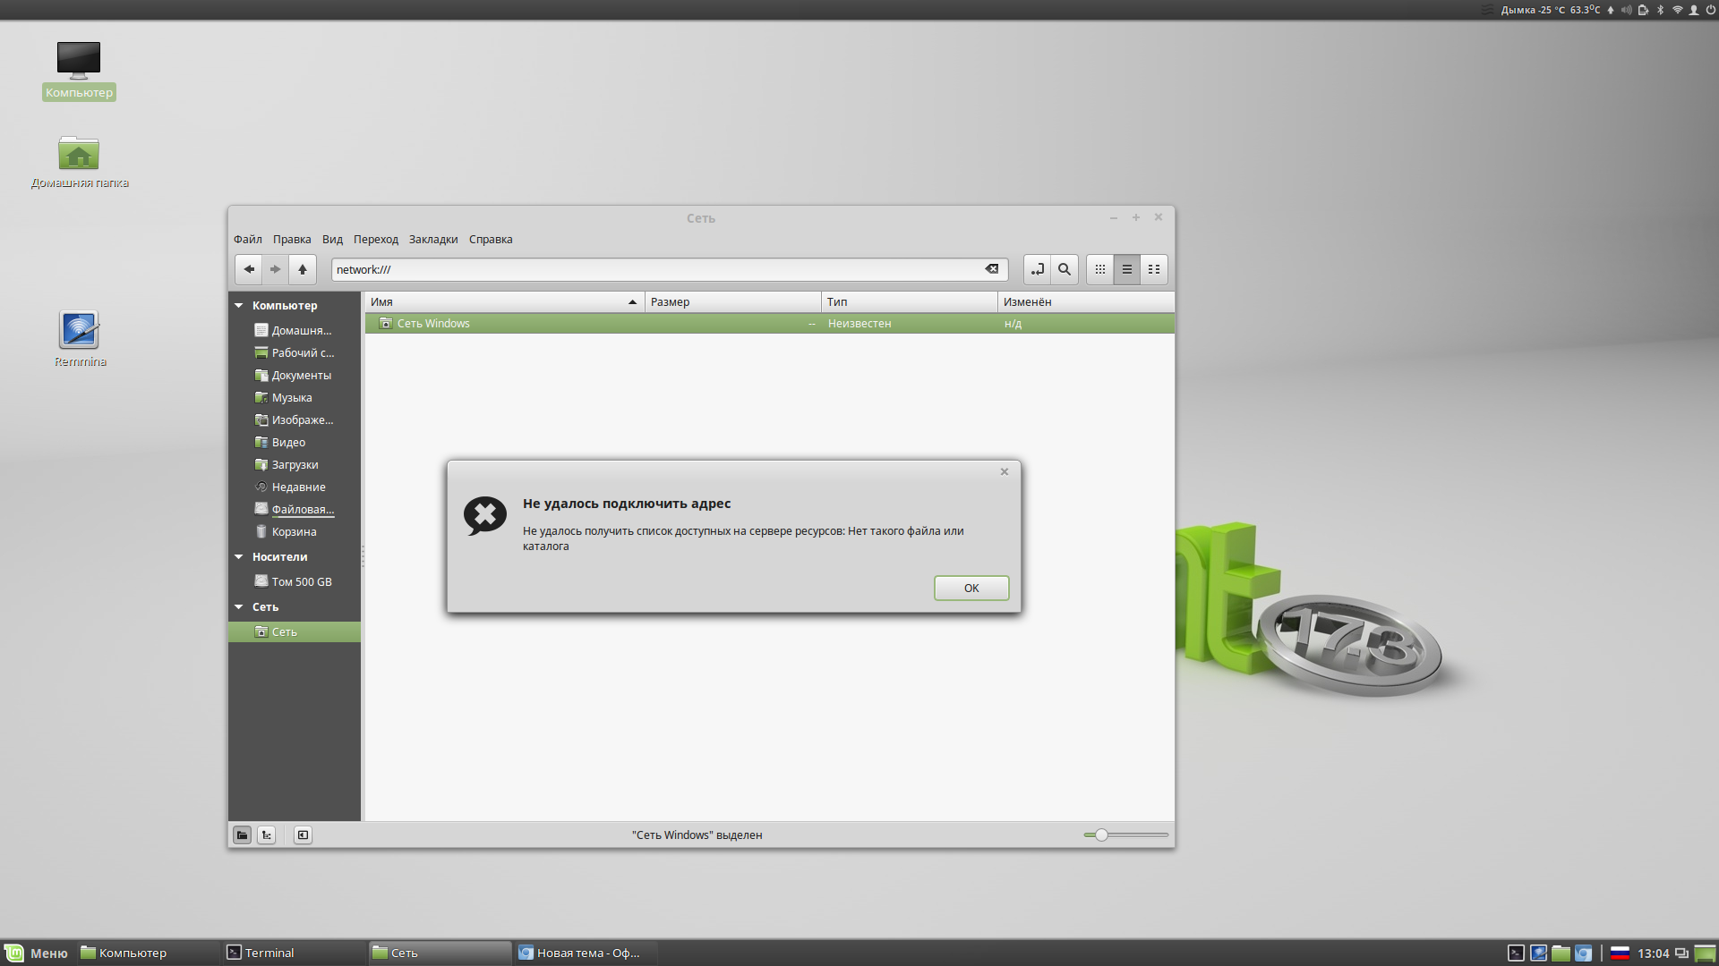Collapse the Сеть sidebar section

(239, 607)
